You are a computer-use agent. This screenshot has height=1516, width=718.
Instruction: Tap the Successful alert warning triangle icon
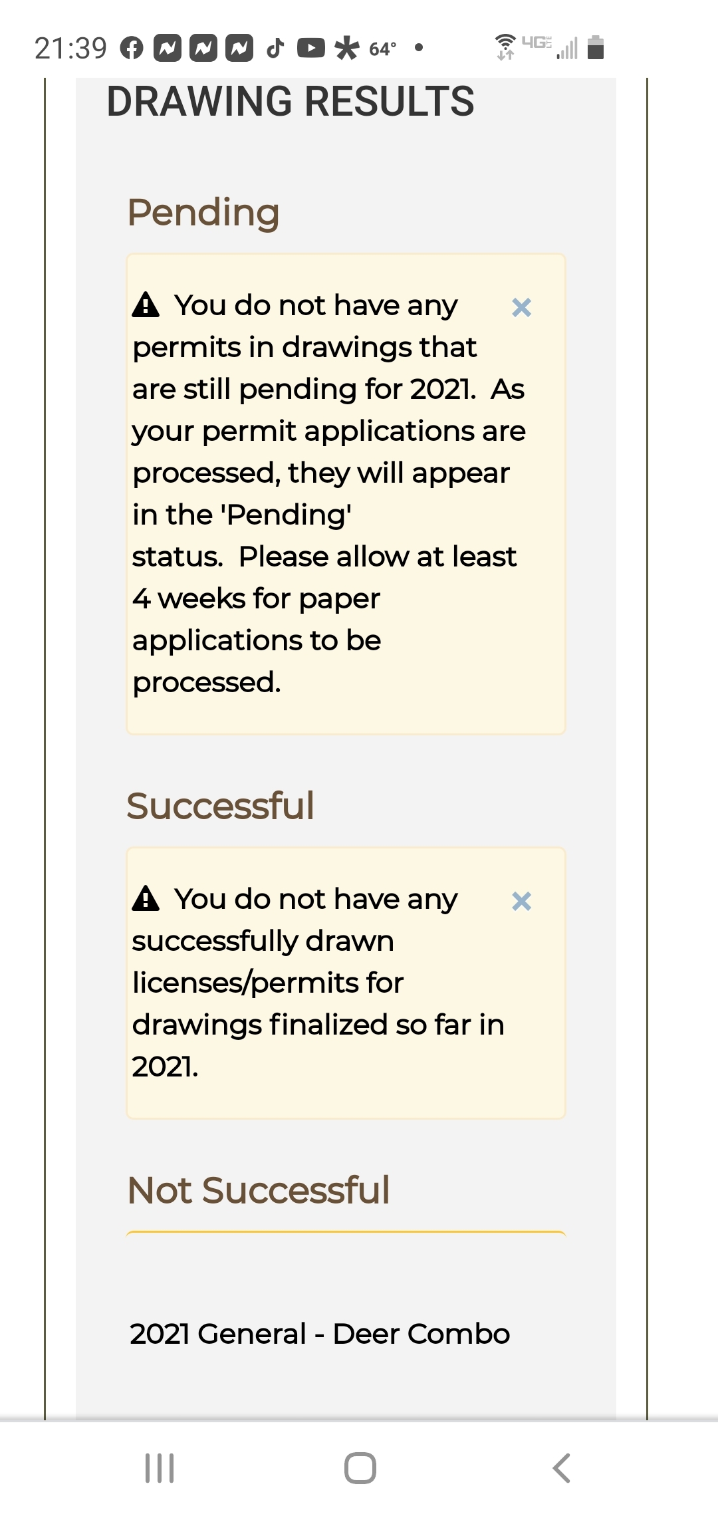[146, 899]
